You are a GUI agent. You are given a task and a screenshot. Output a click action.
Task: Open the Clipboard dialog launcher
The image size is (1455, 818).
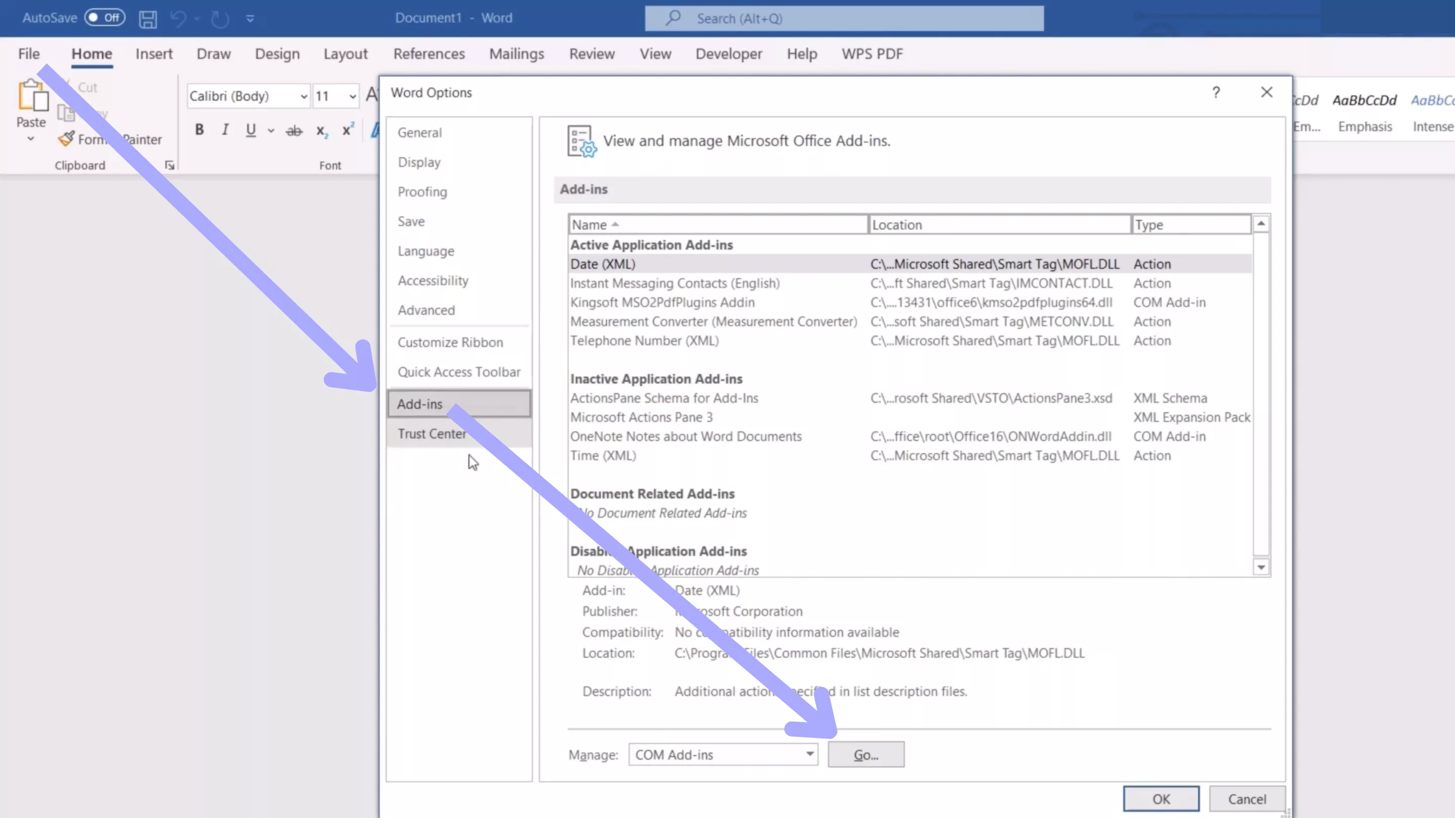[x=169, y=165]
